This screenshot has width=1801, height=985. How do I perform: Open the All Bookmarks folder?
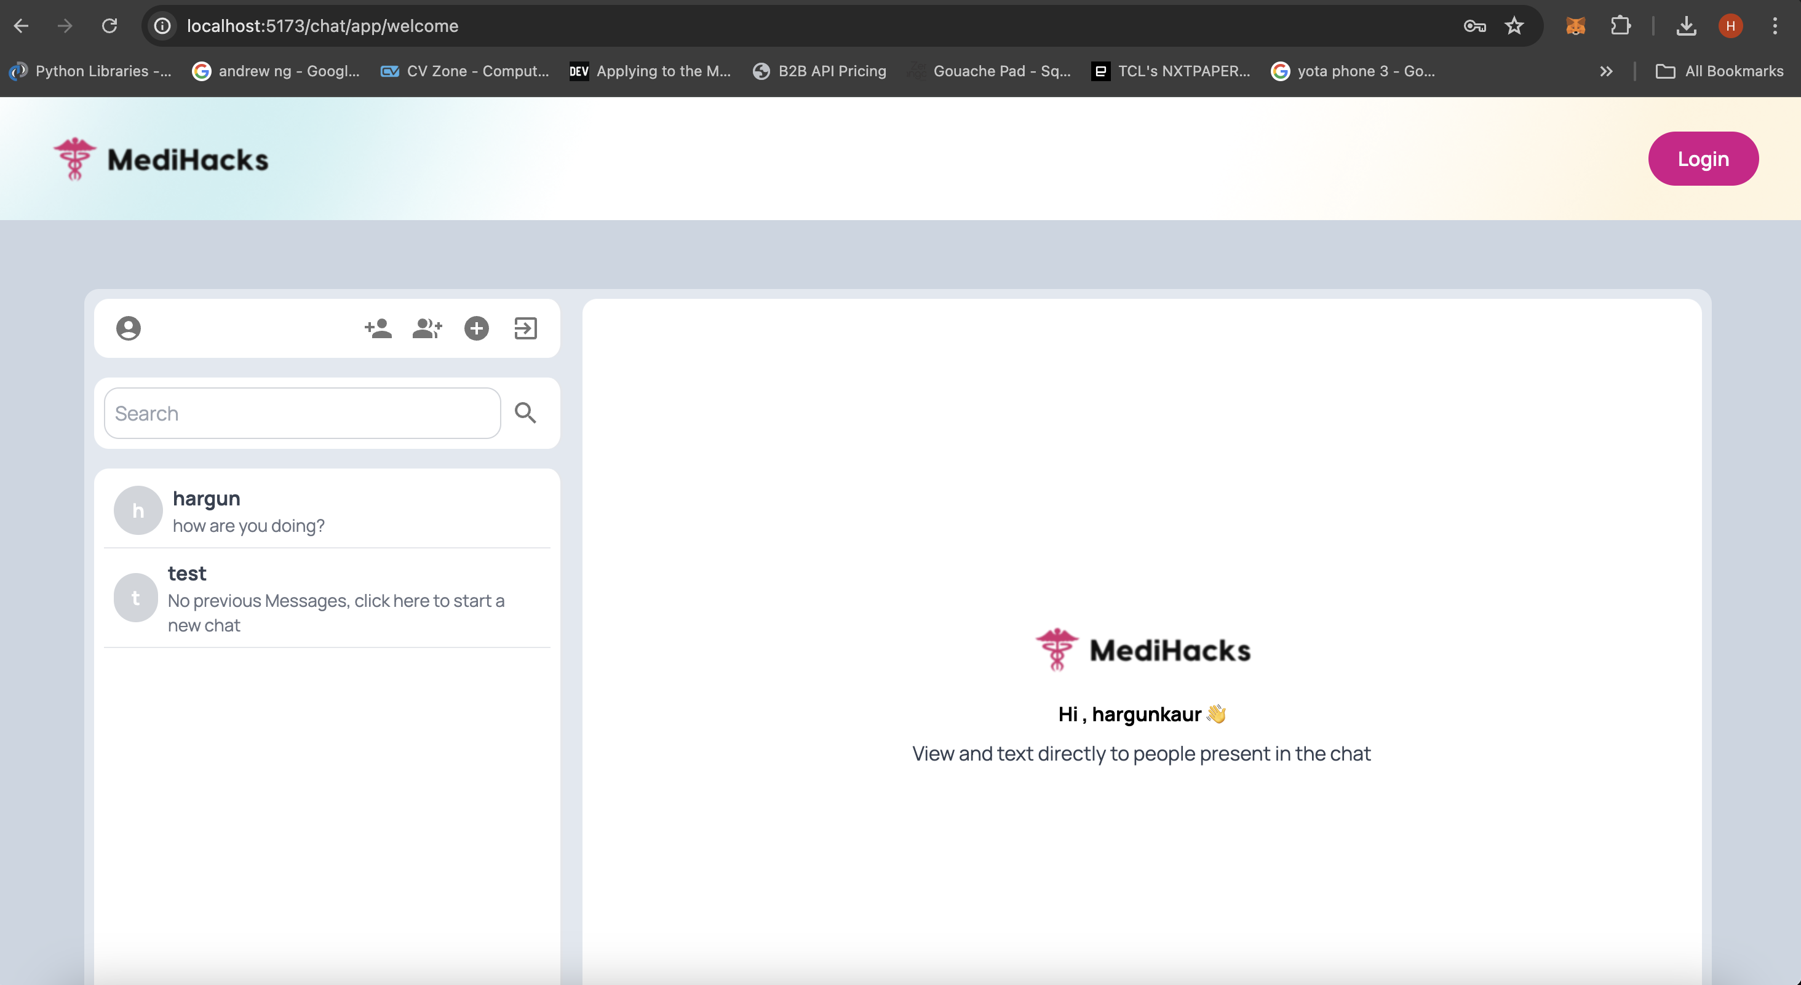click(1720, 71)
